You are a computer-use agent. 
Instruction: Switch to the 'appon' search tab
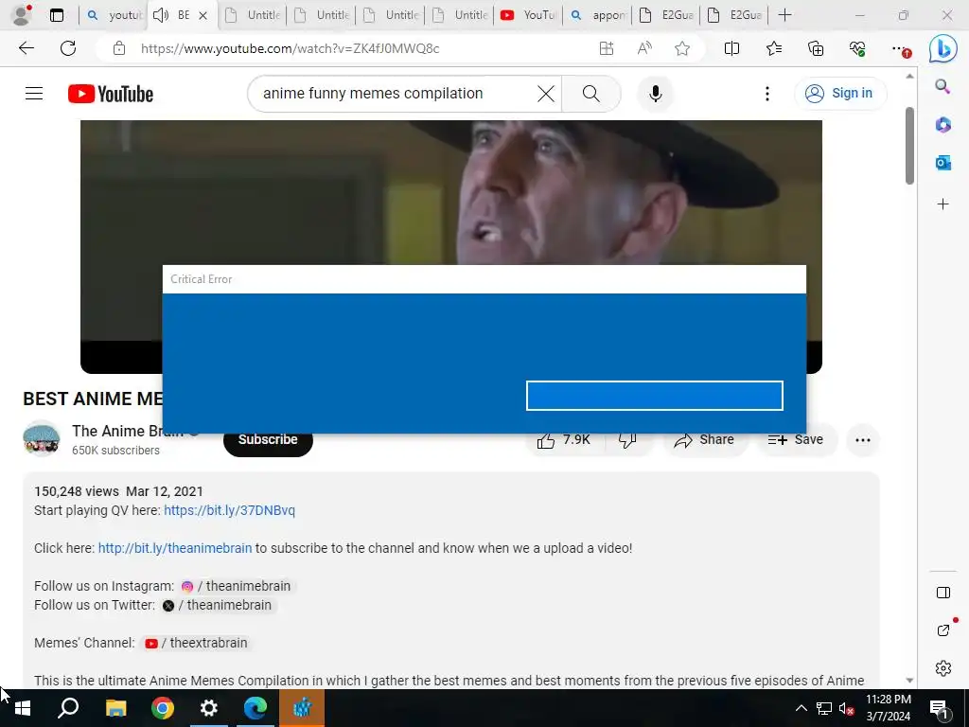point(598,15)
